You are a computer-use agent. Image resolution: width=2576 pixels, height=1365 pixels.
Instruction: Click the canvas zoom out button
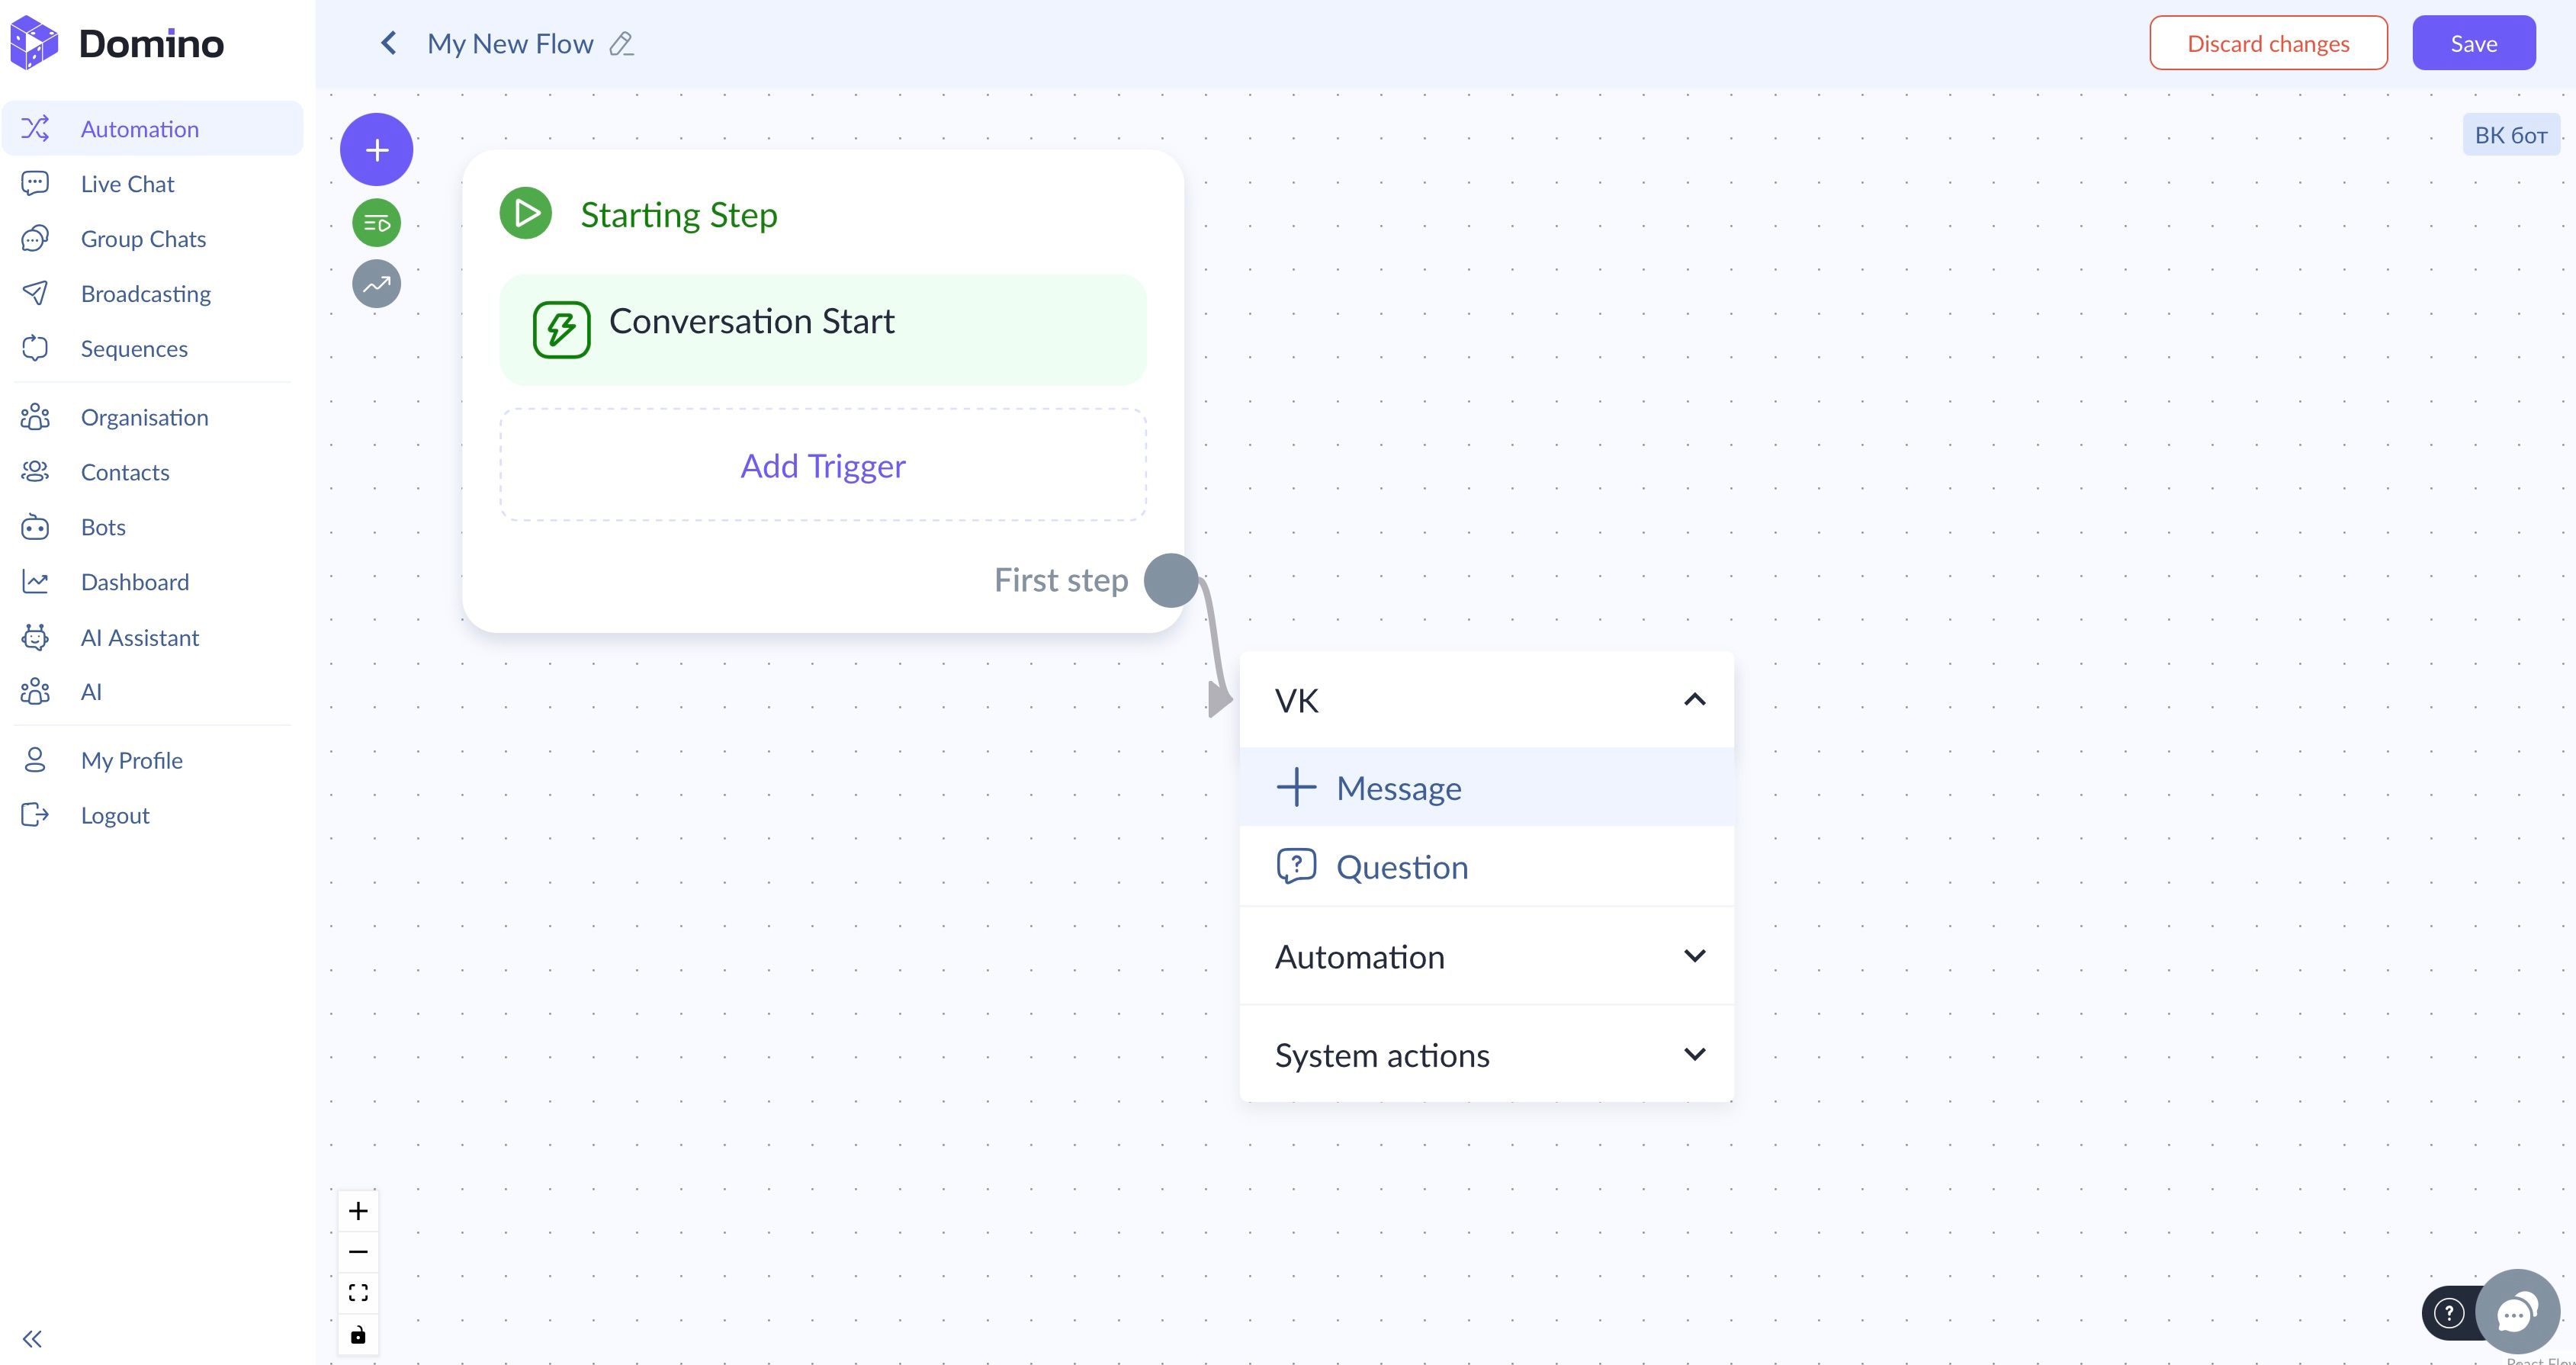(x=358, y=1252)
